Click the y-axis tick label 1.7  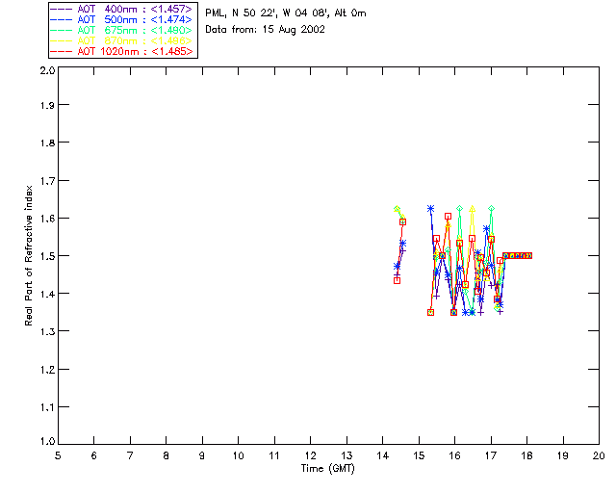point(47,181)
